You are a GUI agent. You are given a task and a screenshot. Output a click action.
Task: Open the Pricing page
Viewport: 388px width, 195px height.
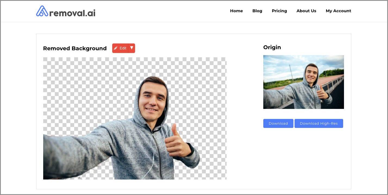(279, 11)
